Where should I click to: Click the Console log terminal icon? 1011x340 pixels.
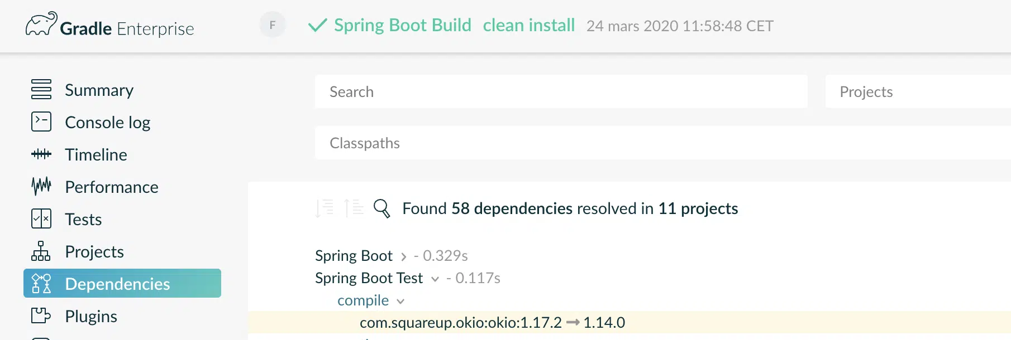pyautogui.click(x=41, y=122)
